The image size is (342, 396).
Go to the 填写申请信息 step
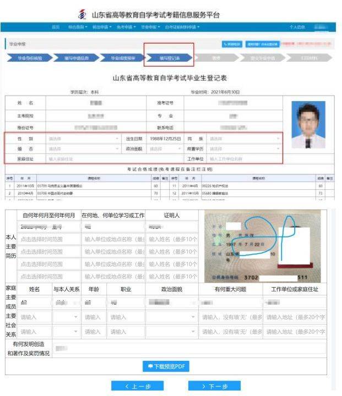(77, 58)
